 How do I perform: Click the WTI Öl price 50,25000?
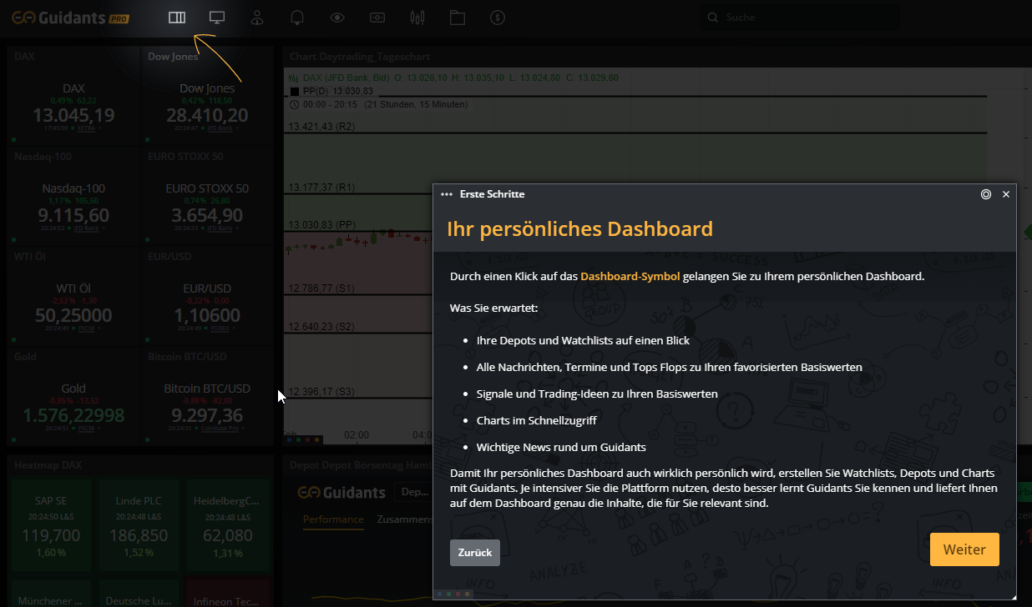point(73,315)
